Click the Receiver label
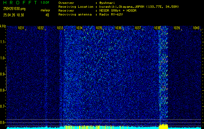204x129 pixels. (66, 11)
